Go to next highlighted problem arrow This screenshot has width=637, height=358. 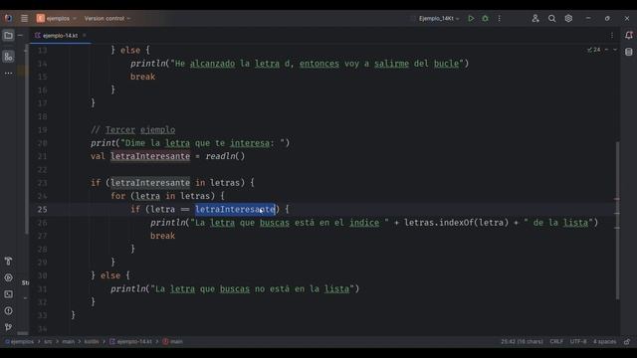[615, 50]
